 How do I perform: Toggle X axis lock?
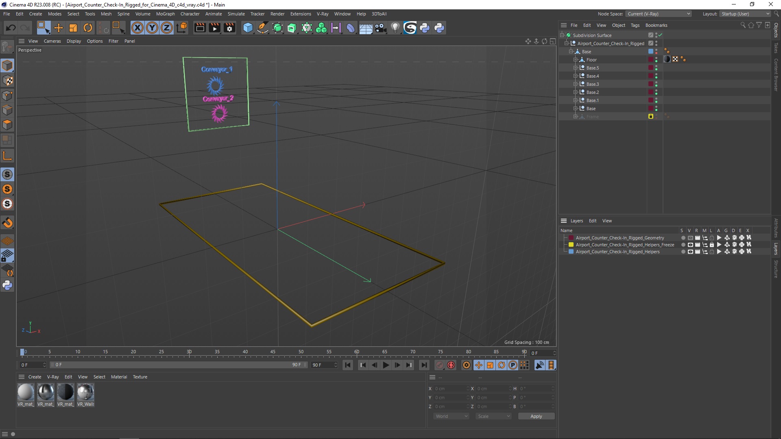click(137, 28)
